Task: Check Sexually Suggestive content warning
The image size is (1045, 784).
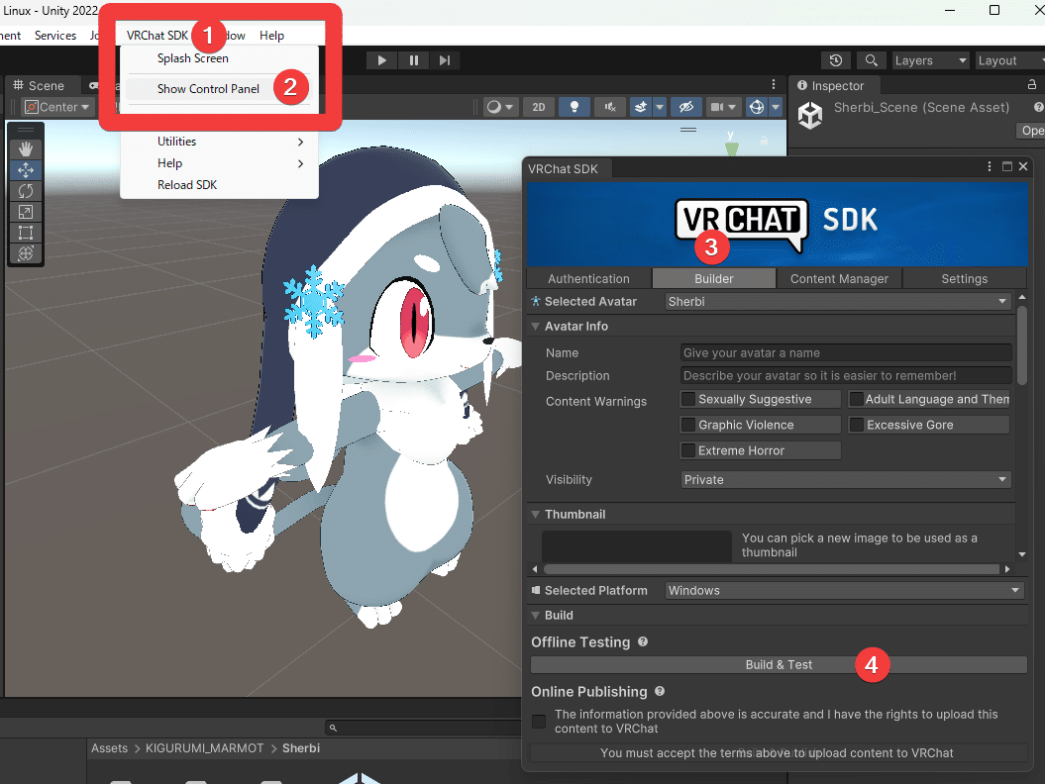Action: coord(688,399)
